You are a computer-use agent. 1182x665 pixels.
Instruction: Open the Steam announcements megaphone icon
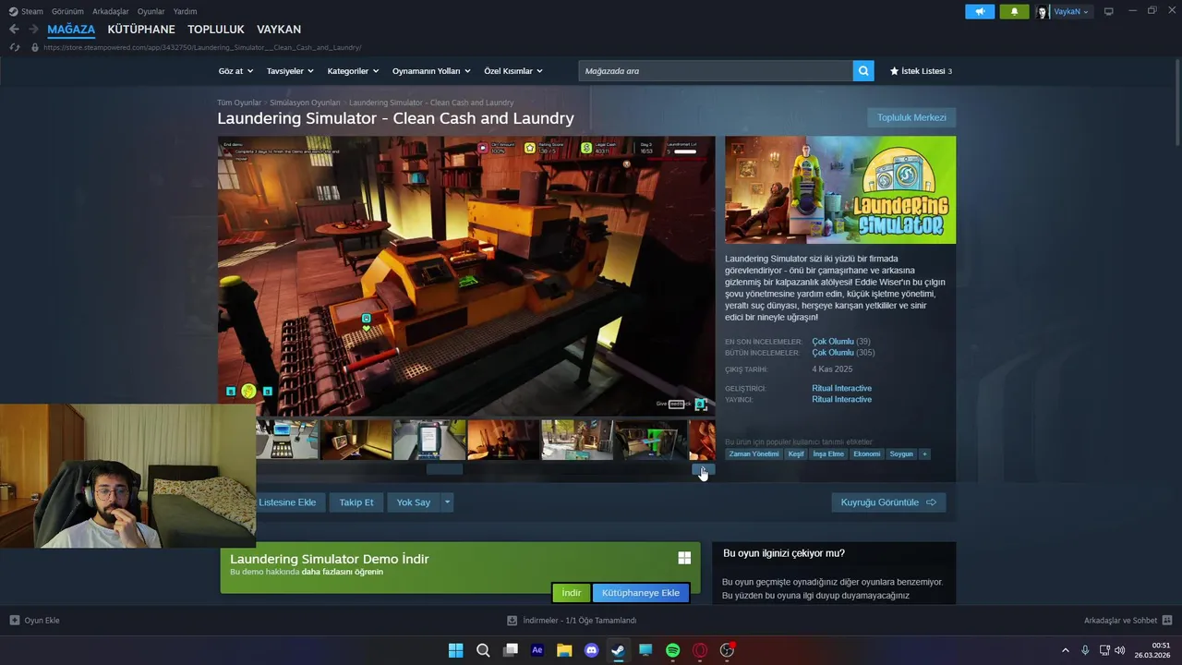980,11
